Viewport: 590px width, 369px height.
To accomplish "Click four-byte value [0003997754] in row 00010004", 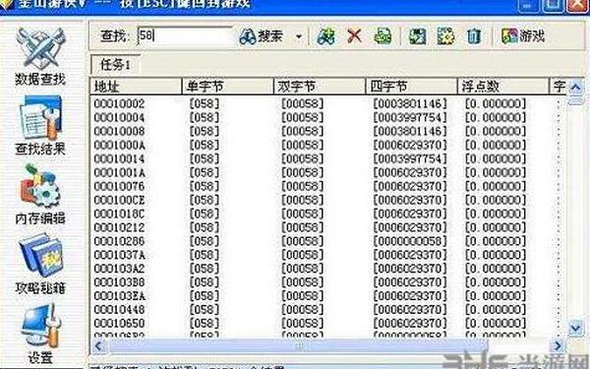I will pos(410,117).
